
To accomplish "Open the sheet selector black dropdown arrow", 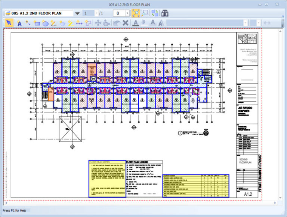I will pos(77,13).
